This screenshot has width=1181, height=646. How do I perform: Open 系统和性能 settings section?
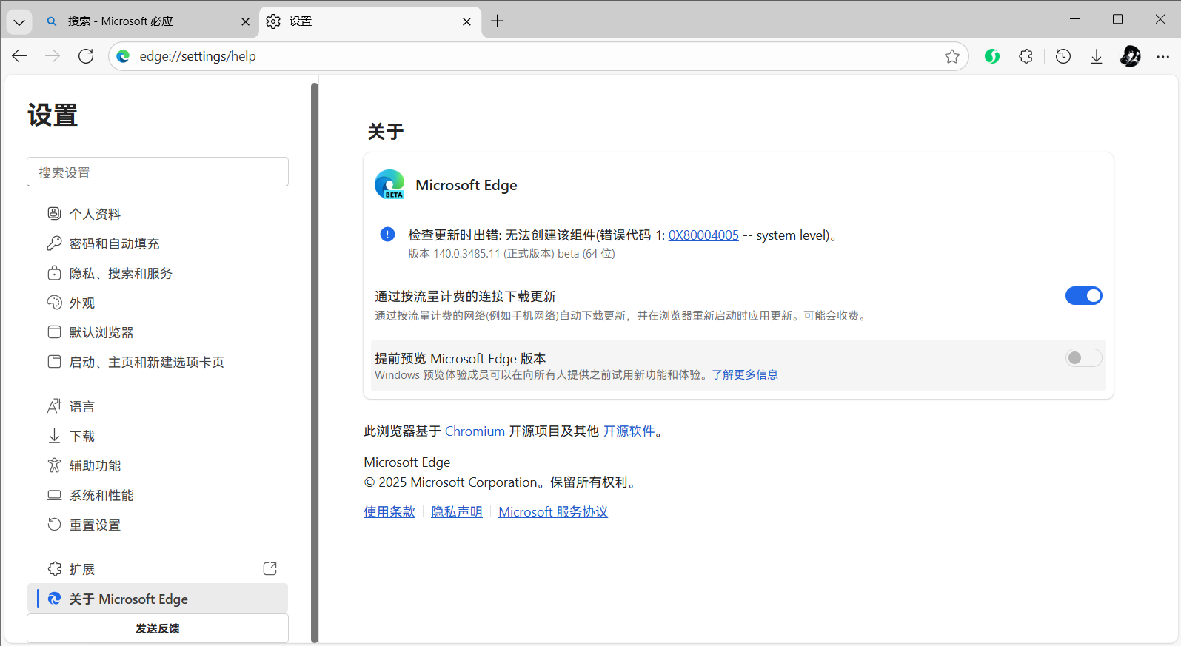[158, 495]
